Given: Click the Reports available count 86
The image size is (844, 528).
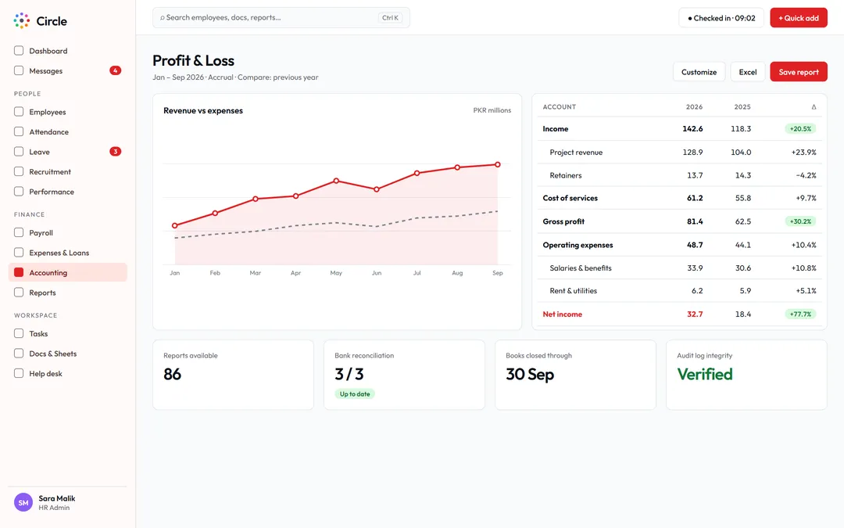Looking at the screenshot, I should coord(172,374).
